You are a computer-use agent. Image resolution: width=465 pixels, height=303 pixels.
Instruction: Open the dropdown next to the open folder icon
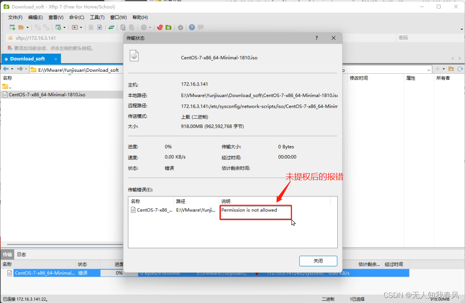[x=27, y=27]
